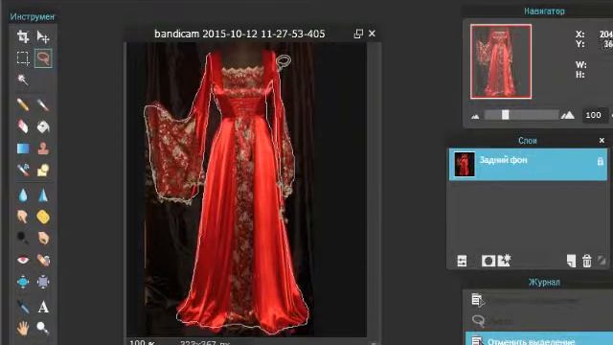Click the Navigator zoom value field 100

point(593,115)
